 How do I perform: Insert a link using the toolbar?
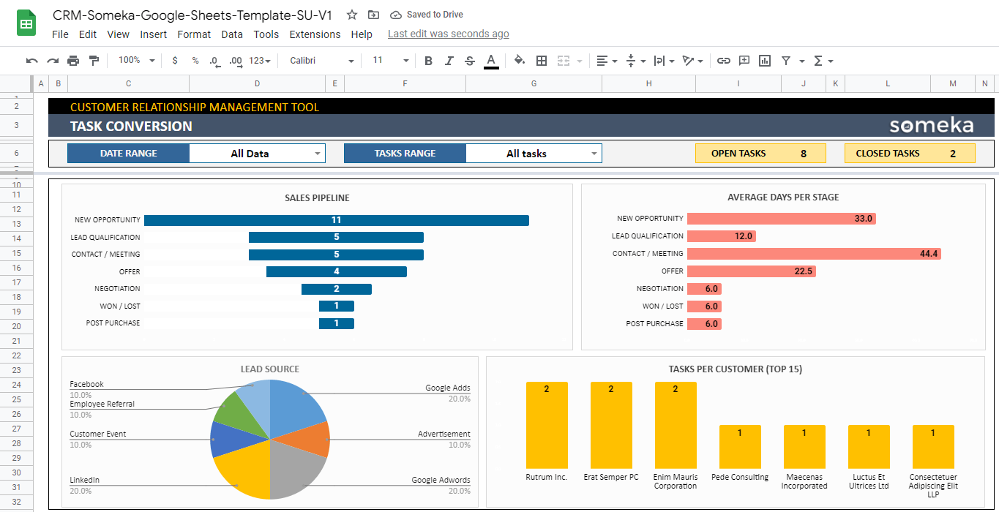click(x=723, y=61)
